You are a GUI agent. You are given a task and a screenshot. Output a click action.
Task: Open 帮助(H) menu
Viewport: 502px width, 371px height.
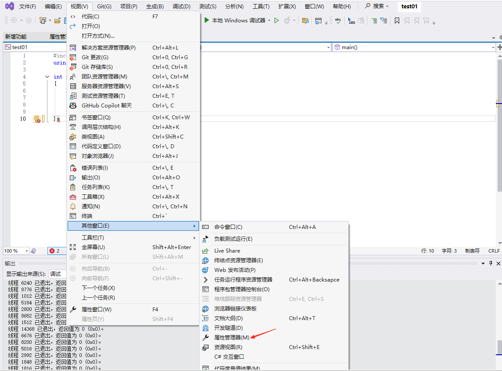tap(342, 7)
